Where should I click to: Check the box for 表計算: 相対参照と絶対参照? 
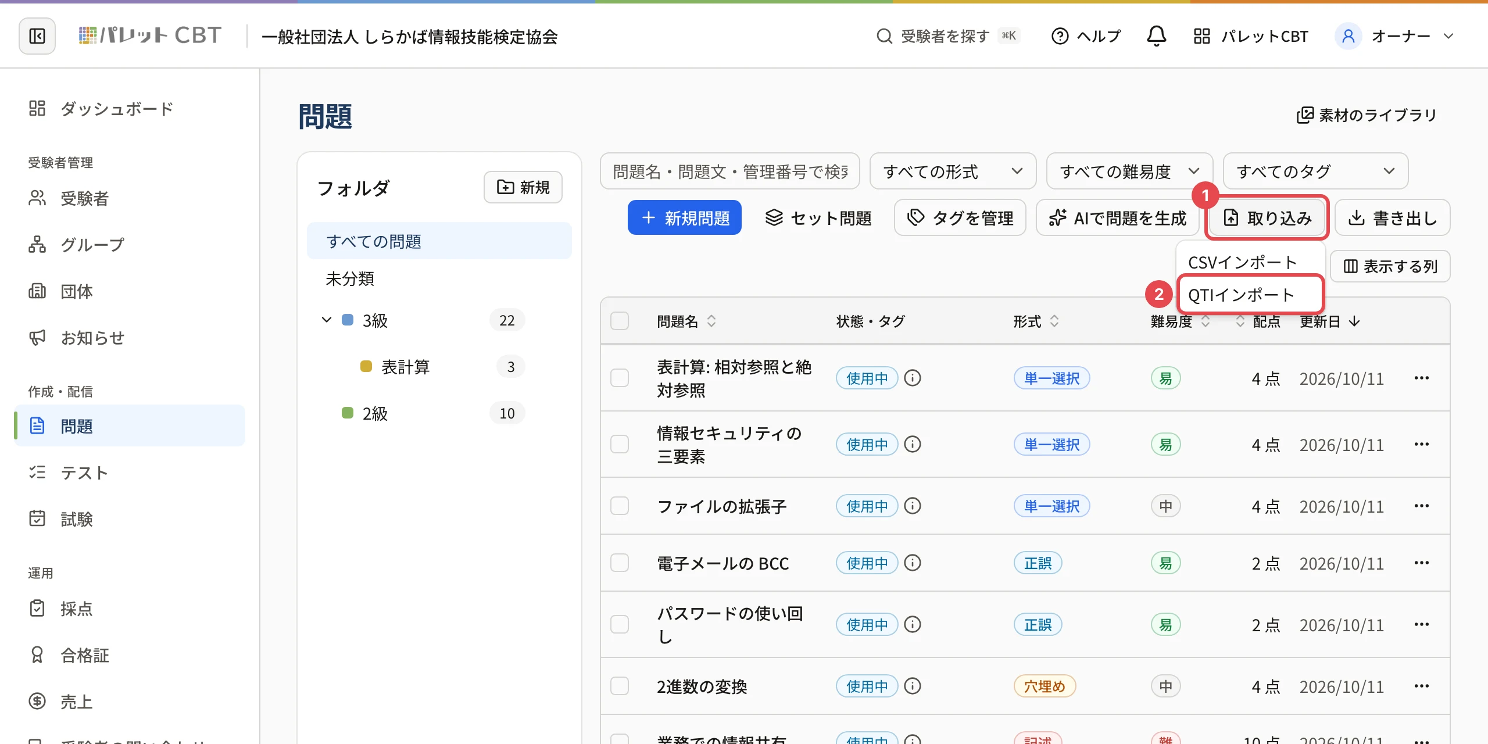[620, 378]
